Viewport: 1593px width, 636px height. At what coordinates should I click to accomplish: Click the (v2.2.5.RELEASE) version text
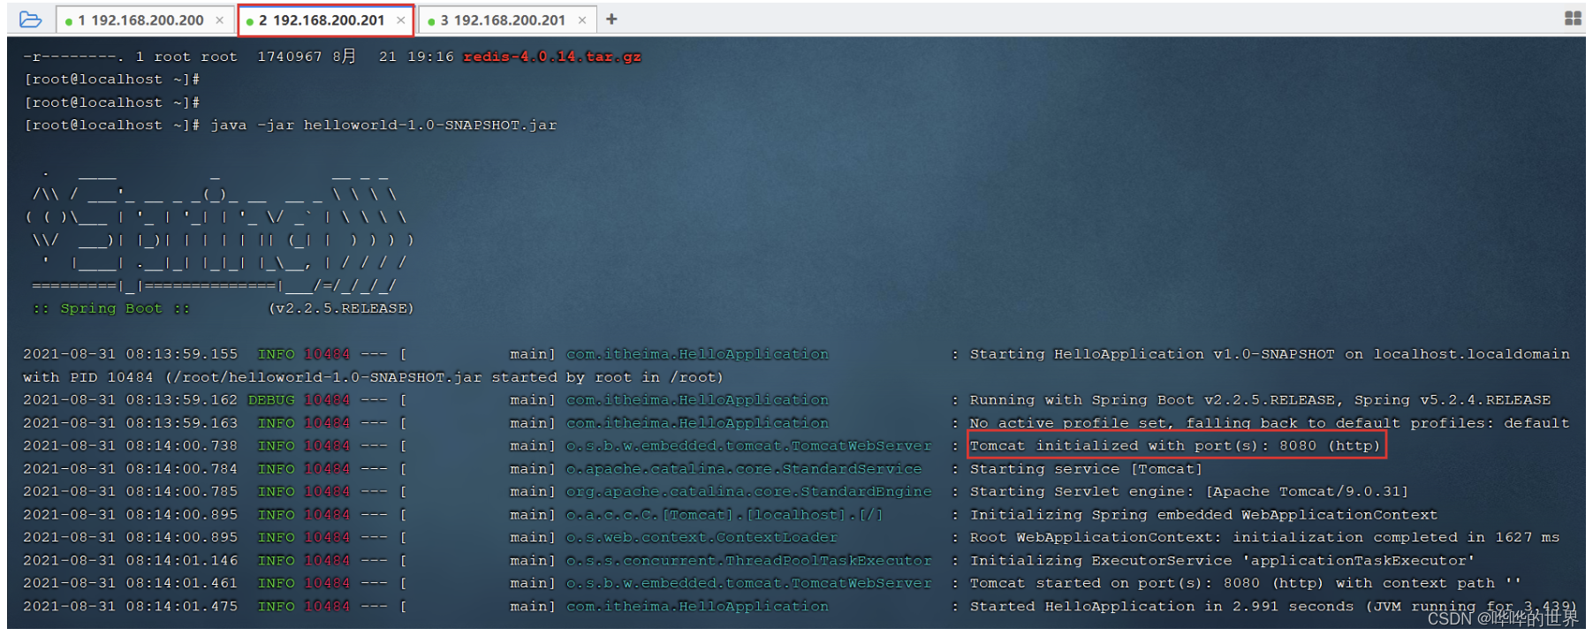(x=341, y=308)
